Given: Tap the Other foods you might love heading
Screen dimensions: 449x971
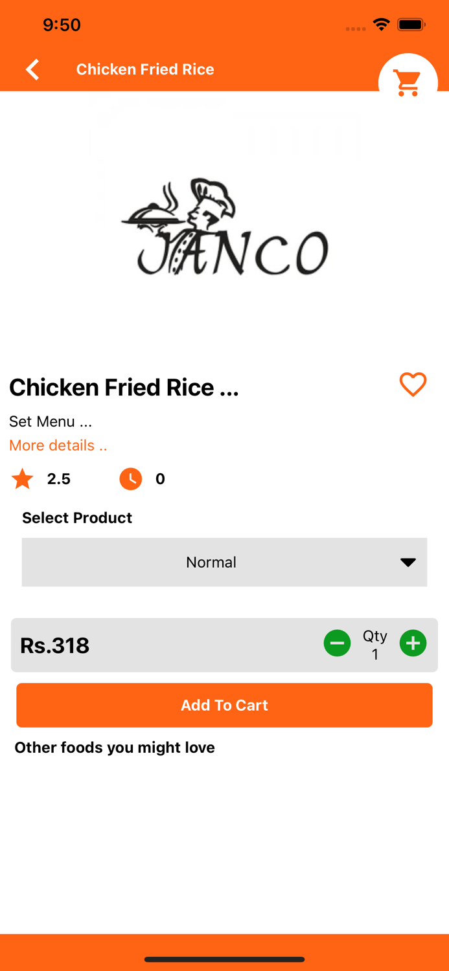Looking at the screenshot, I should pyautogui.click(x=115, y=748).
